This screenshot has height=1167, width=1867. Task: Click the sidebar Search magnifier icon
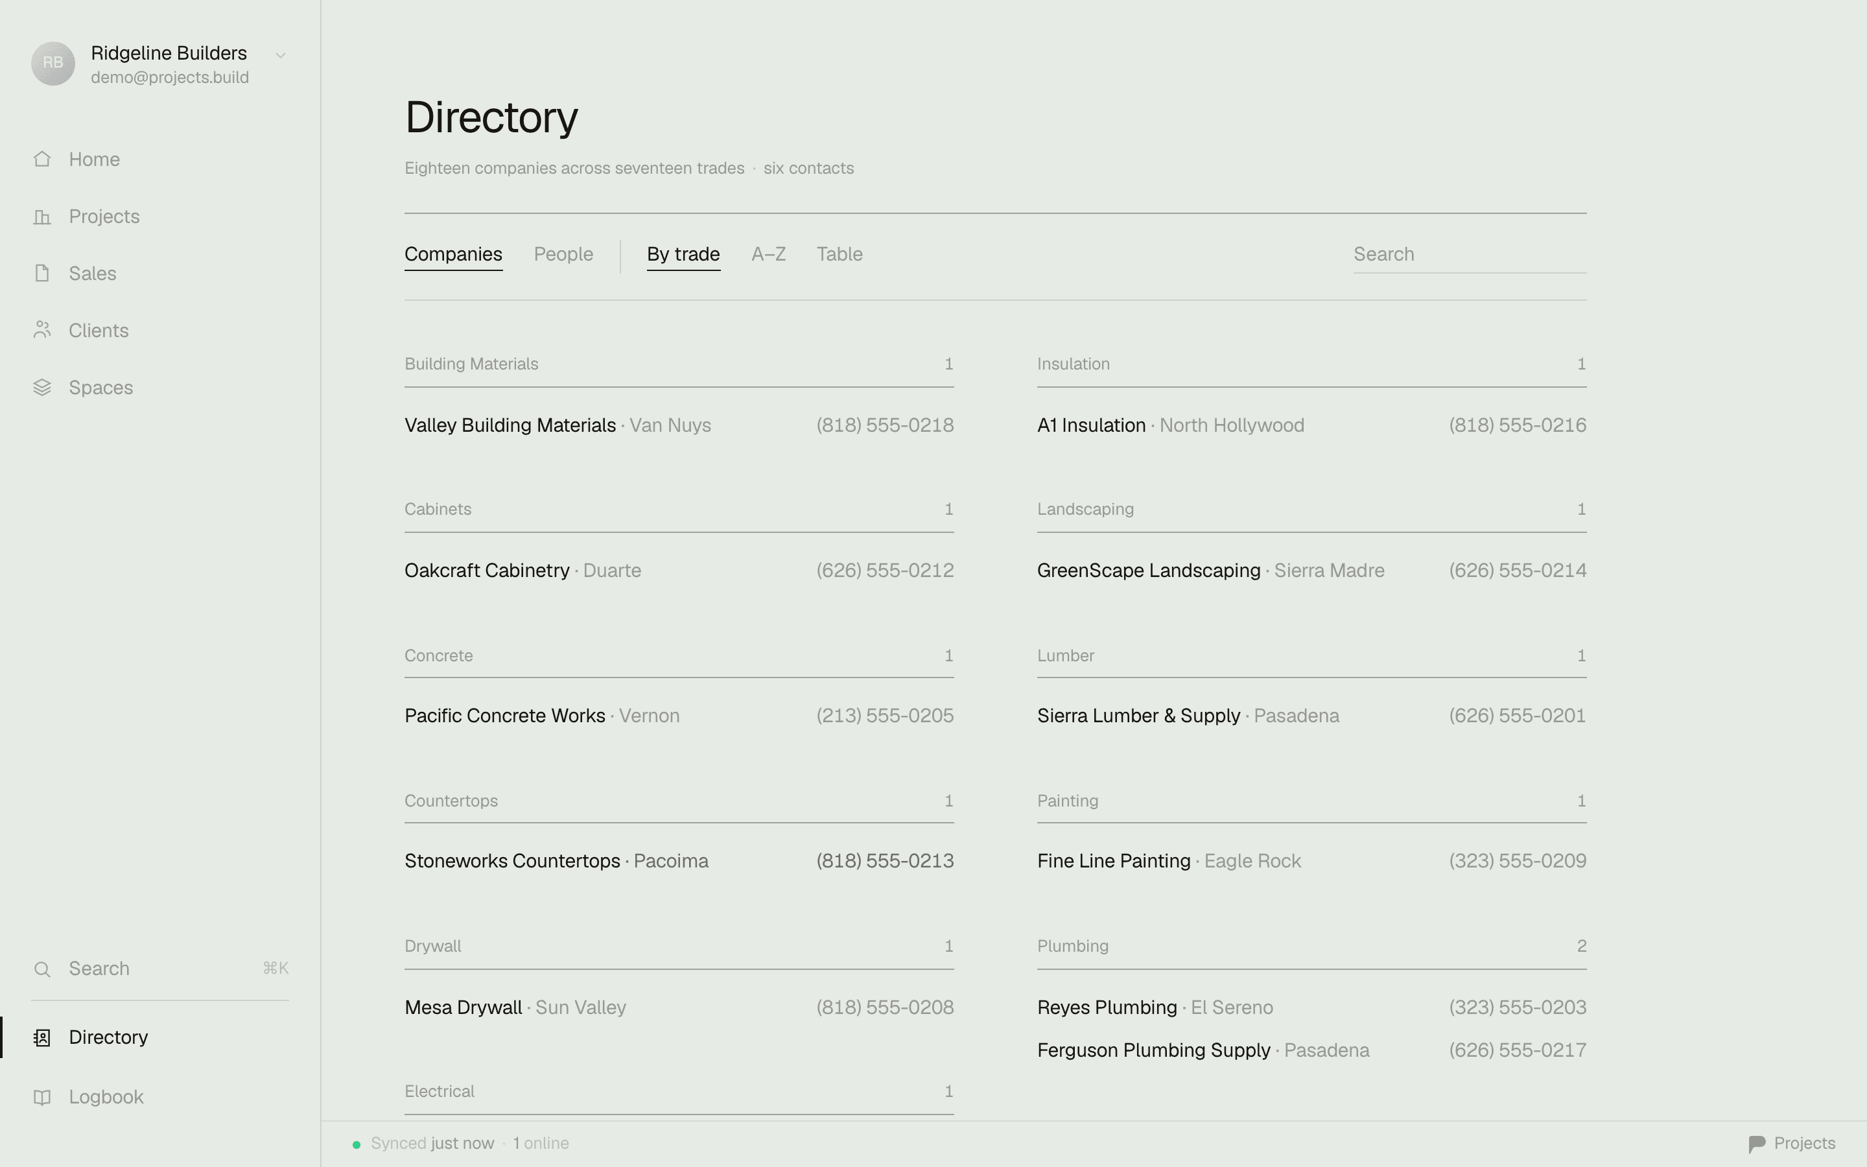[42, 969]
